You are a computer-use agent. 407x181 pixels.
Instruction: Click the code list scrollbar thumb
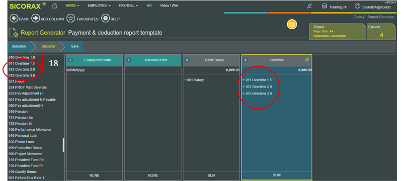[x=63, y=145]
